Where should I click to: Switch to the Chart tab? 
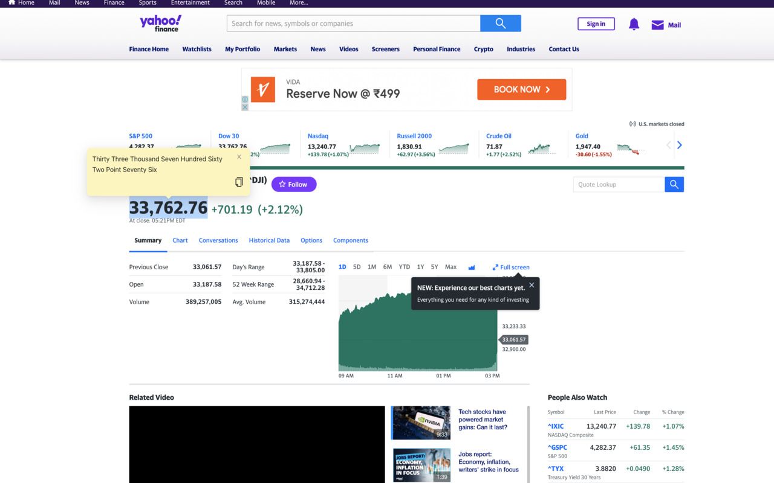tap(180, 240)
